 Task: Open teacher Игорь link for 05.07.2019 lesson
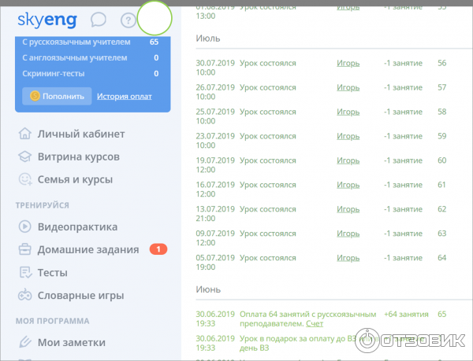348,258
